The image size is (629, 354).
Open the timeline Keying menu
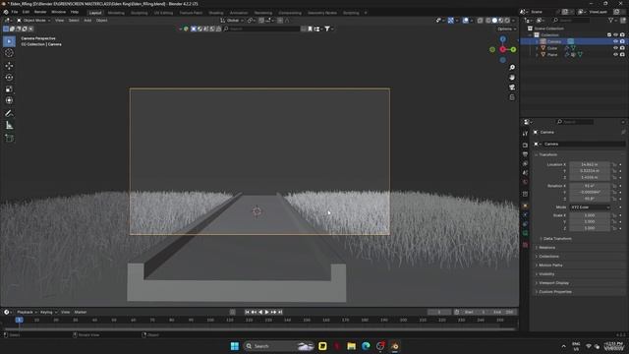pos(48,312)
